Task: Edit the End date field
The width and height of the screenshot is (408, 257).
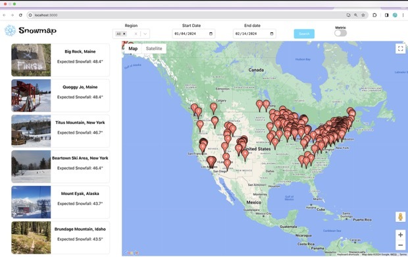Action: coord(254,34)
